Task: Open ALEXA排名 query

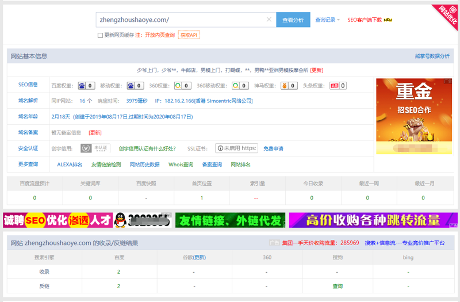Action: click(x=70, y=165)
